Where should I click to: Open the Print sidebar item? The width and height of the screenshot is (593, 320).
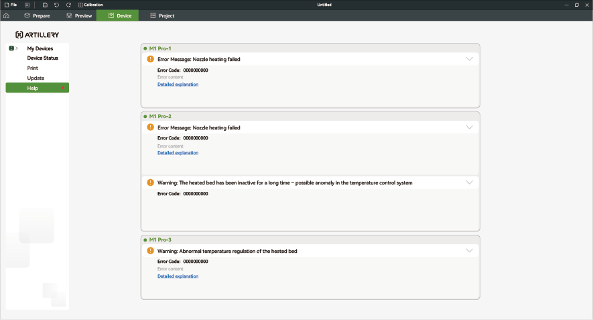pyautogui.click(x=33, y=68)
